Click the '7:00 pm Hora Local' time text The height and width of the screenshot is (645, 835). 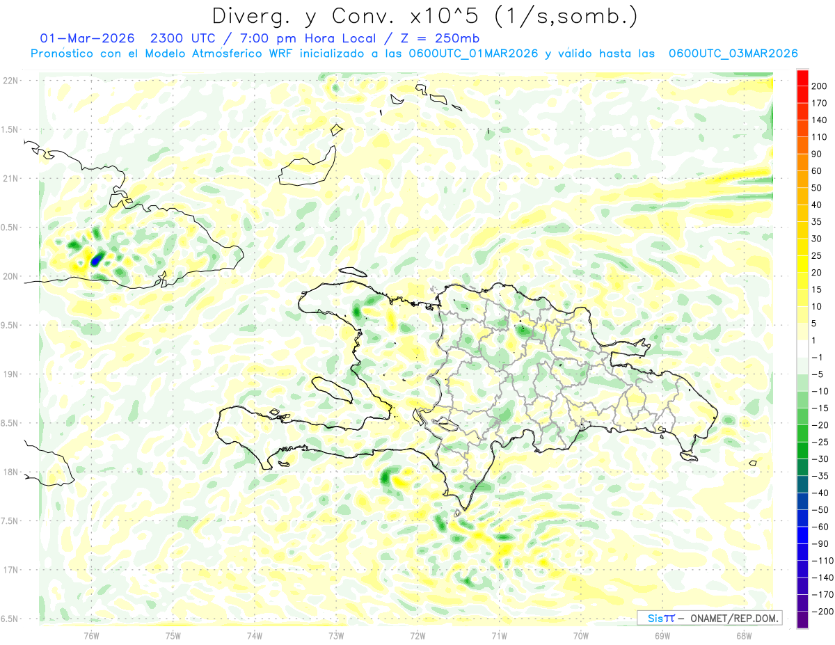point(310,38)
